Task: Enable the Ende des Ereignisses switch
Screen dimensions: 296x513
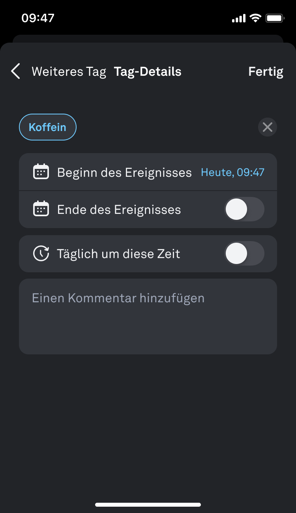Action: pos(244,209)
